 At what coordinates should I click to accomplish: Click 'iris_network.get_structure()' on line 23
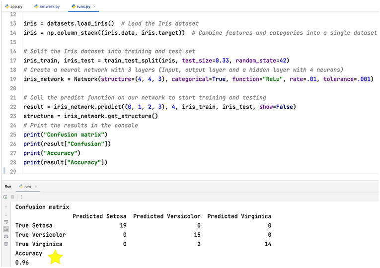111,116
